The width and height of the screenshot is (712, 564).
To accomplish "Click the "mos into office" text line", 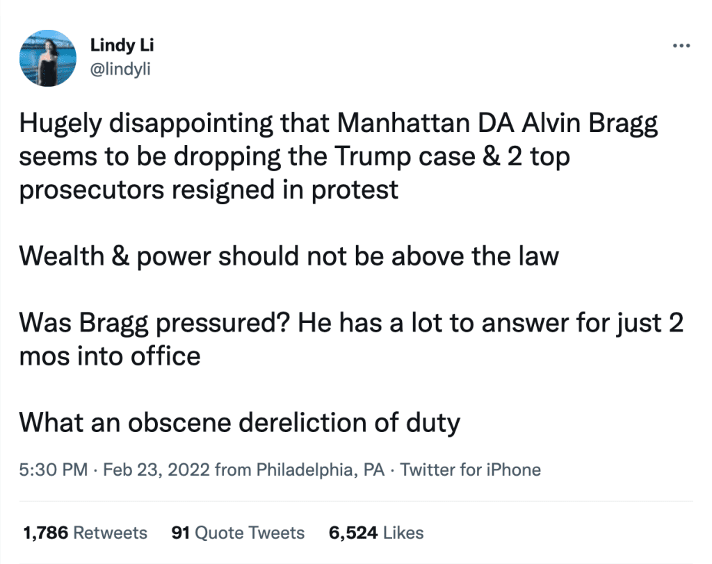I will 110,356.
